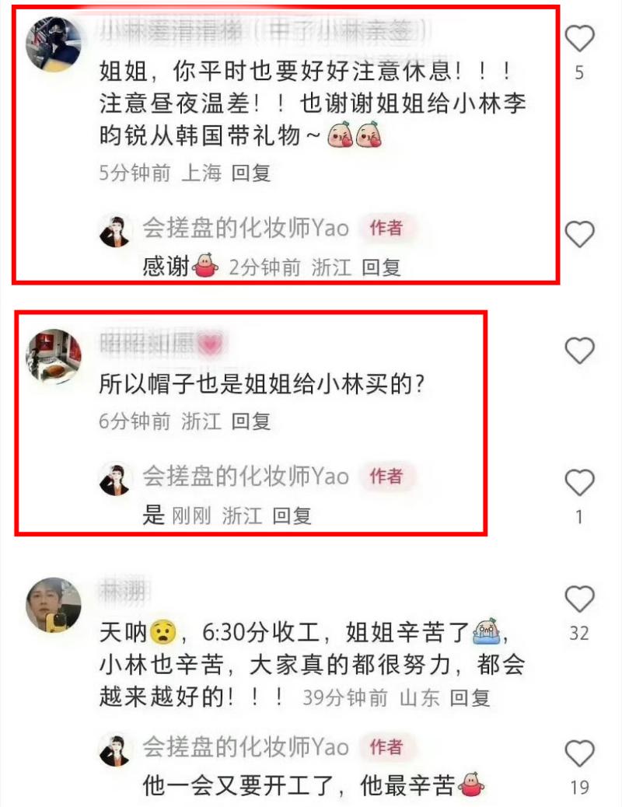Screen dimensions: 622x807
Task: Like the 天呐 comment with 32 likes
Action: pos(580,599)
